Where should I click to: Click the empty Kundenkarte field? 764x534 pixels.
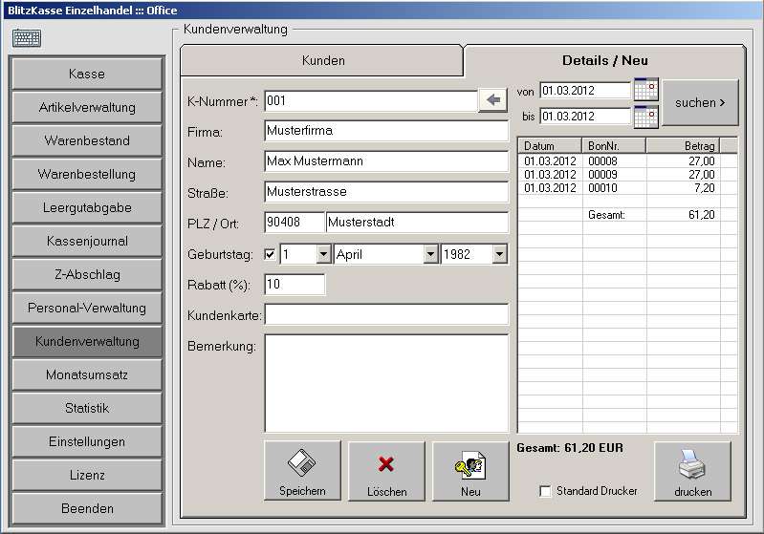tap(386, 315)
